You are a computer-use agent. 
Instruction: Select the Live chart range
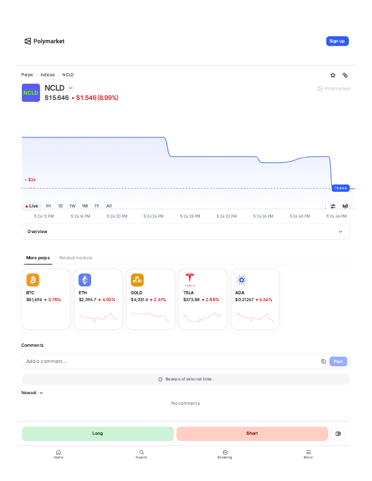click(x=32, y=206)
